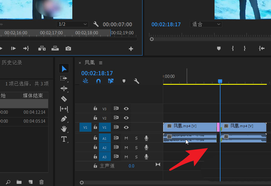Solo the A1 audio track
The width and height of the screenshot is (271, 186).
pos(136,138)
